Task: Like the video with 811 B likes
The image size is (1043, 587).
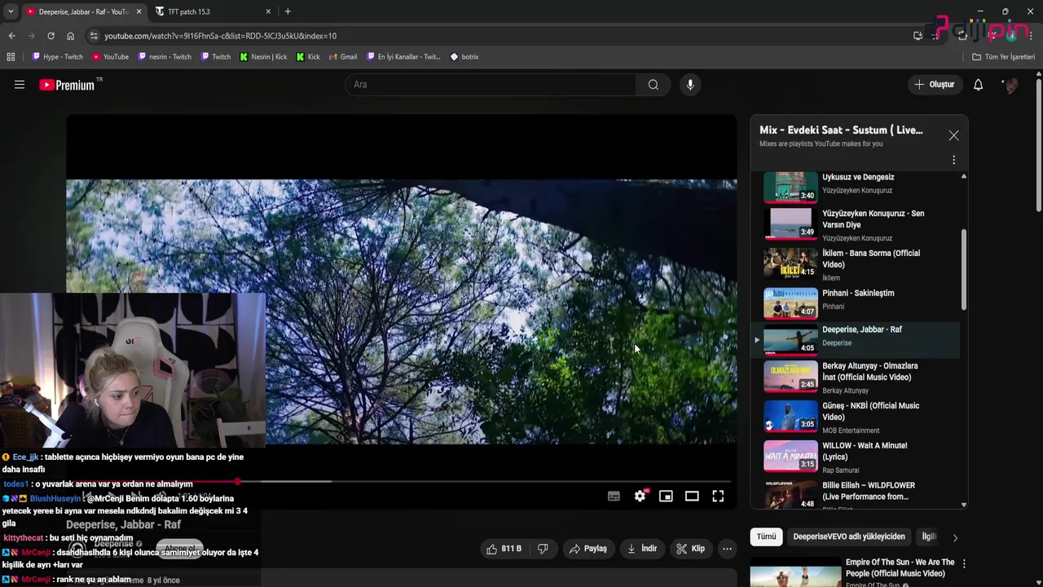Action: pos(504,549)
